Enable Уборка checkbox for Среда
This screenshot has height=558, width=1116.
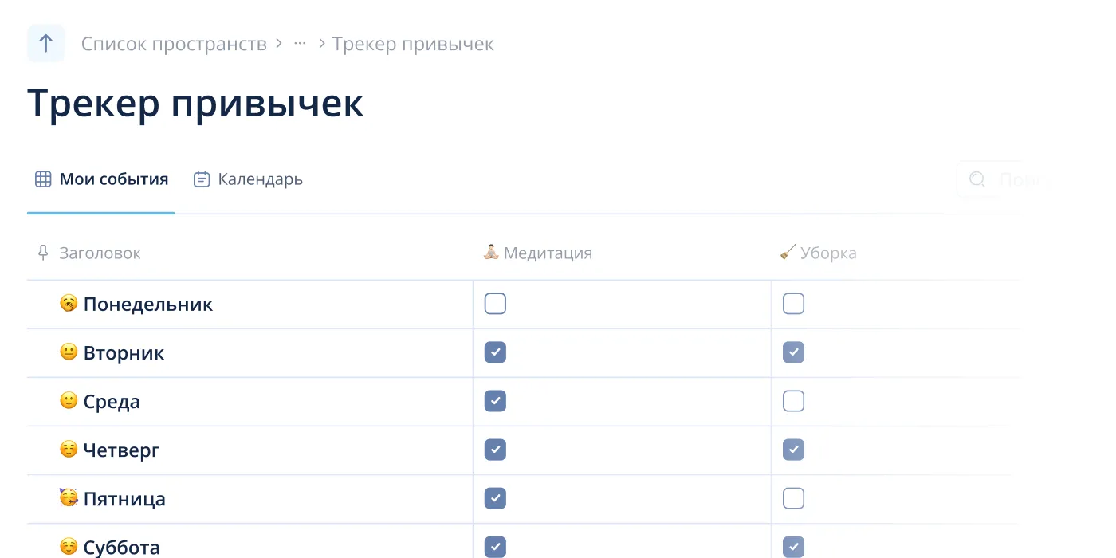click(x=793, y=401)
